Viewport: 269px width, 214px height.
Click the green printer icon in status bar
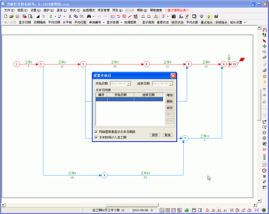tap(187, 210)
